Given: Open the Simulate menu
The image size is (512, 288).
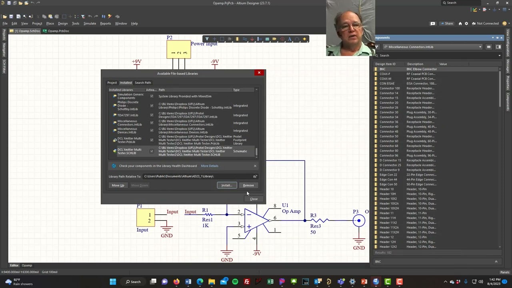Looking at the screenshot, I should (90, 24).
